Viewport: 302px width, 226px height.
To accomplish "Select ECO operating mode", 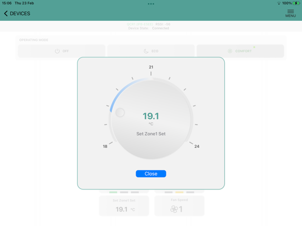I will 151,51.
